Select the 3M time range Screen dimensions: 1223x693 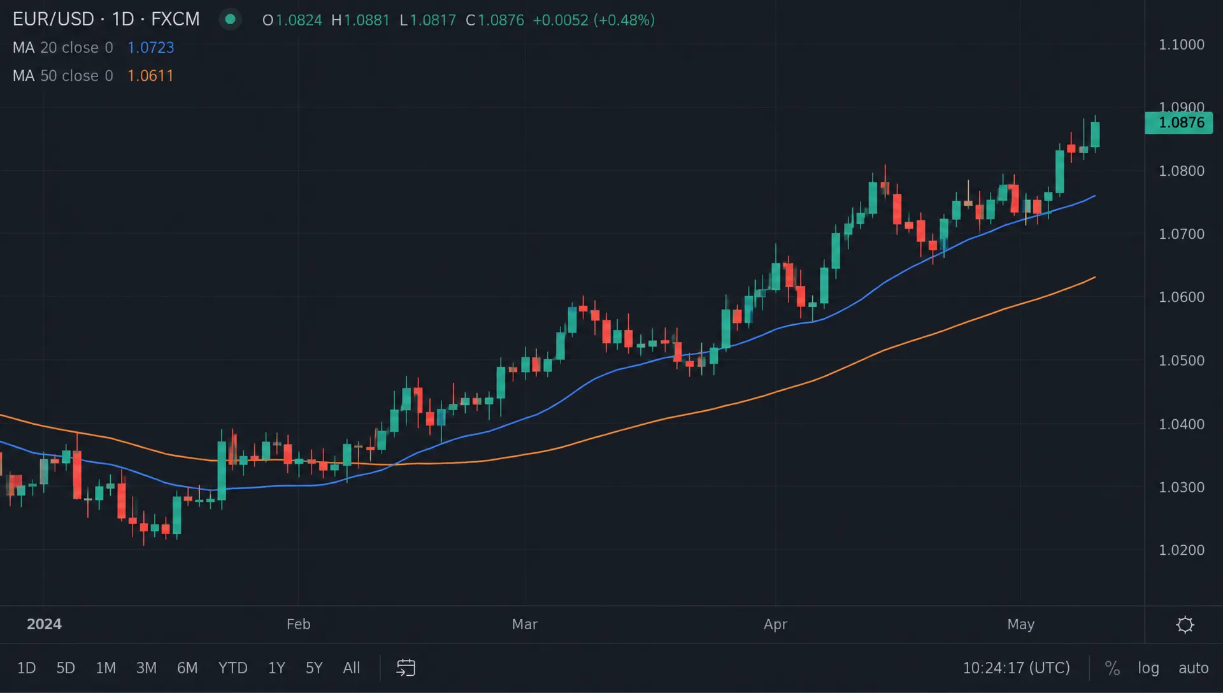[147, 668]
